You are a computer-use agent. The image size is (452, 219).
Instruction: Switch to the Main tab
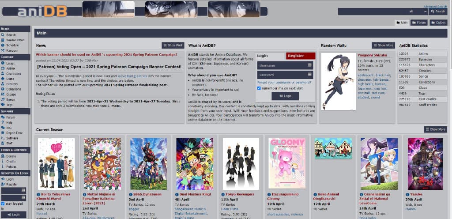point(402,23)
